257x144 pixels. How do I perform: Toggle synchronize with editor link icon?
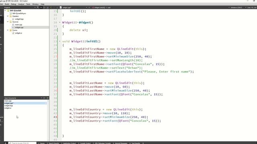(x=41, y=8)
